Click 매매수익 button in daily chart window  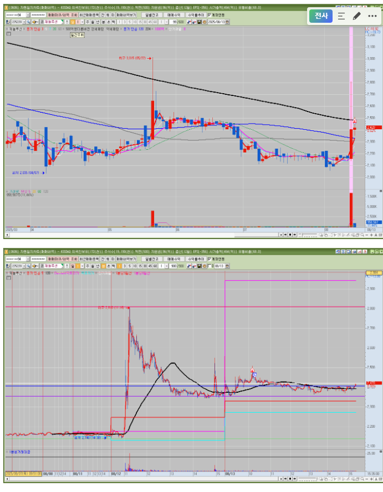point(173,15)
